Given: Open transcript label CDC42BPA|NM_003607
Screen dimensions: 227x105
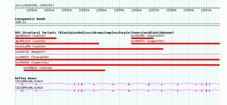Looking at the screenshot, I should [29, 81].
